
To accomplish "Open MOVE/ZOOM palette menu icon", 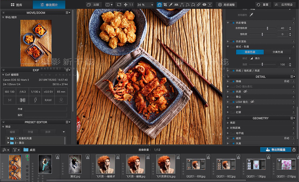I will coord(68,13).
